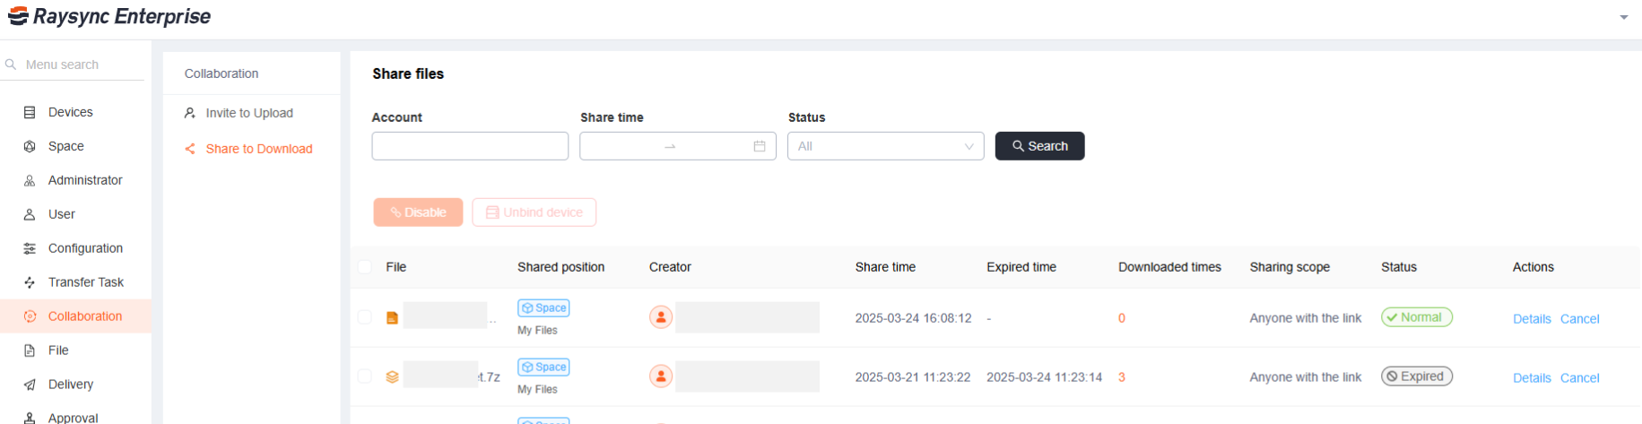The image size is (1642, 424).
Task: Check the row shared 2025-03-24 16:08:12
Action: click(364, 316)
